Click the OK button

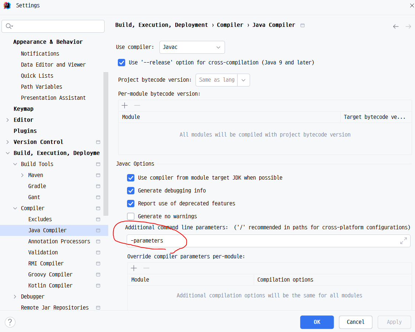(x=317, y=322)
